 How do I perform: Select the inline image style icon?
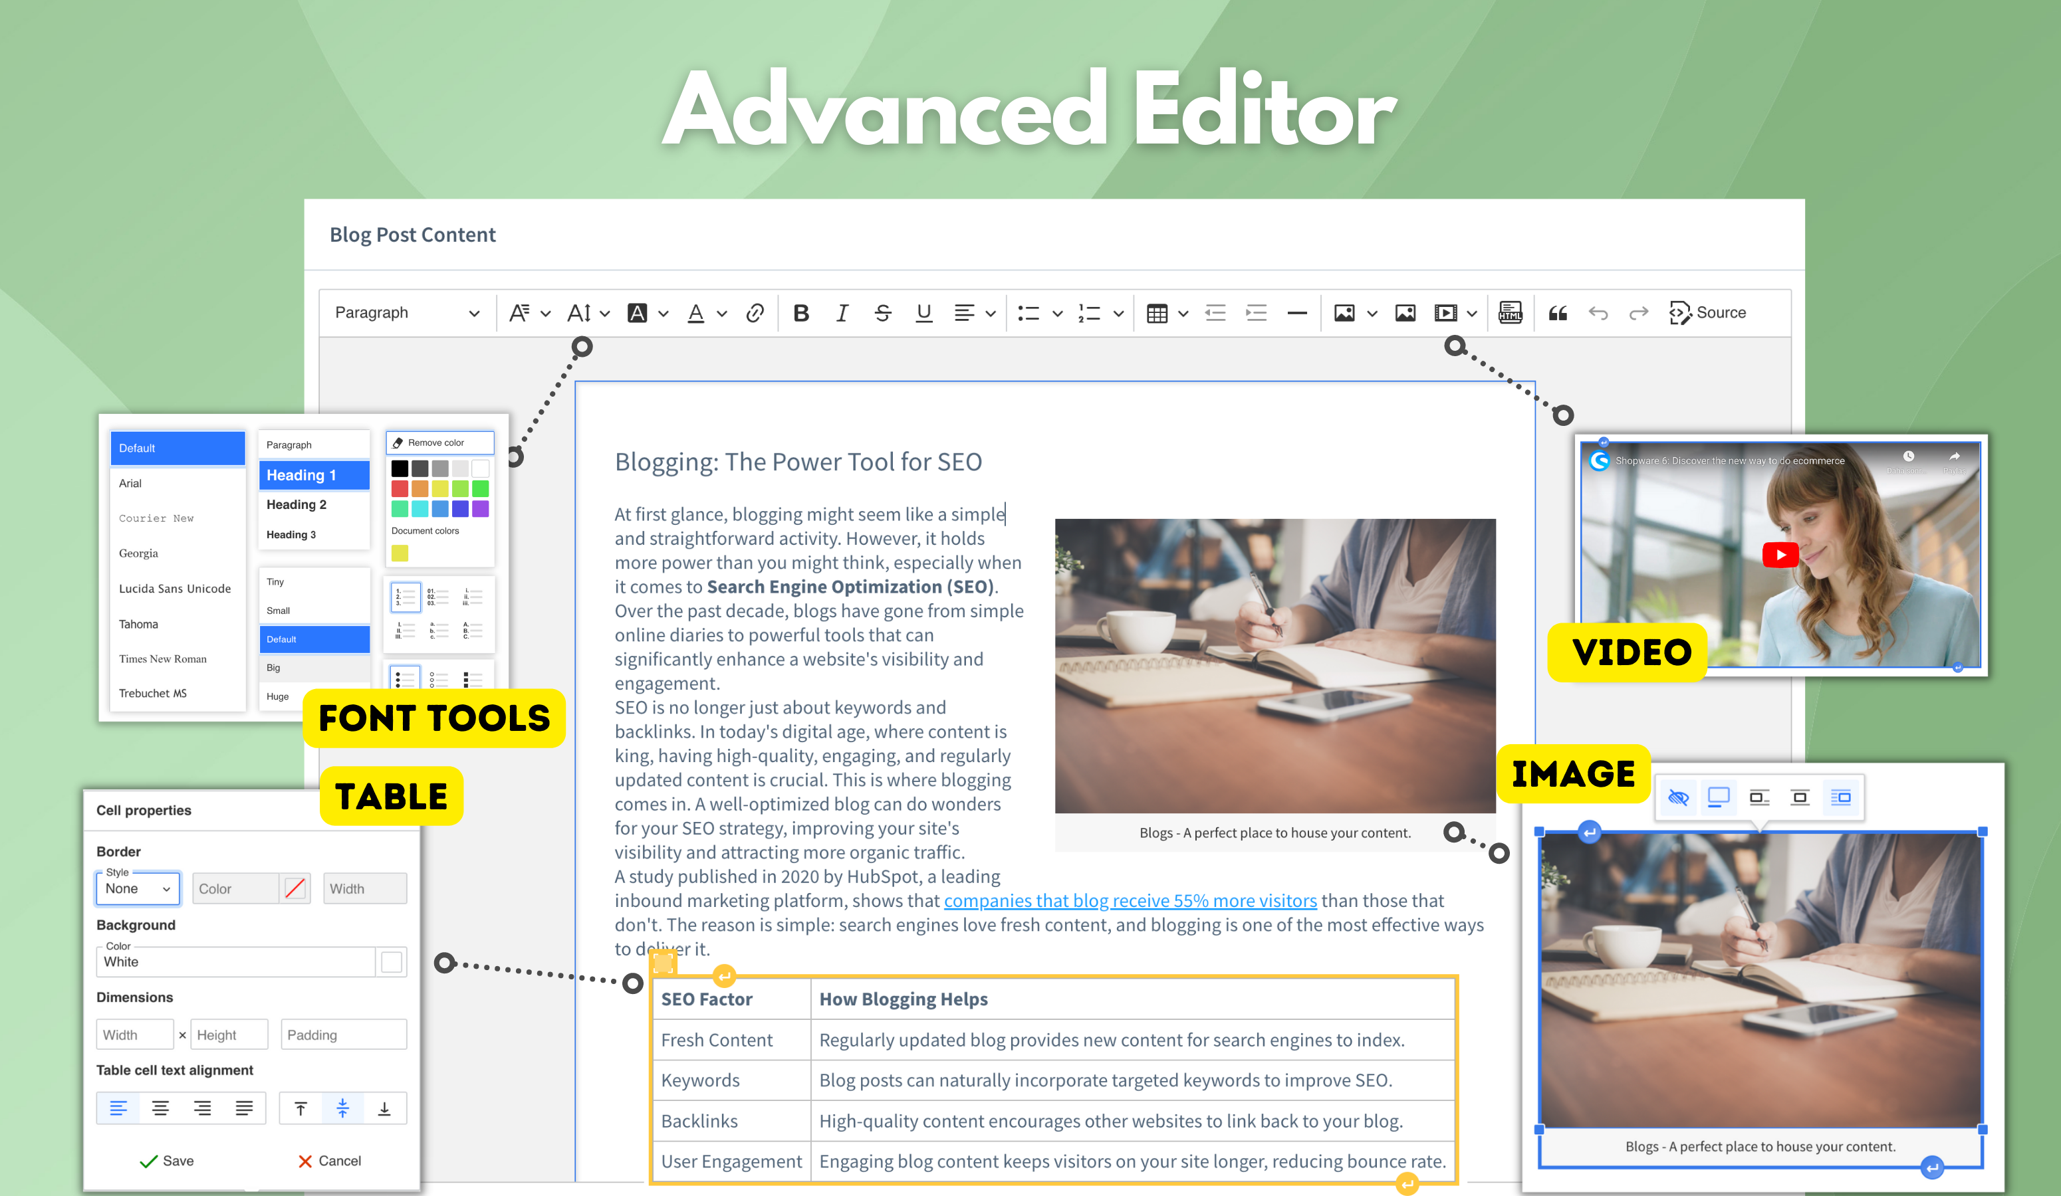tap(1719, 797)
